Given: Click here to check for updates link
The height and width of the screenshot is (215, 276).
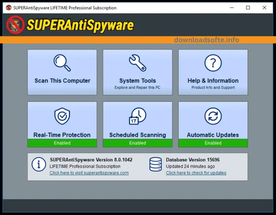Looking at the screenshot, I should pos(196,173).
